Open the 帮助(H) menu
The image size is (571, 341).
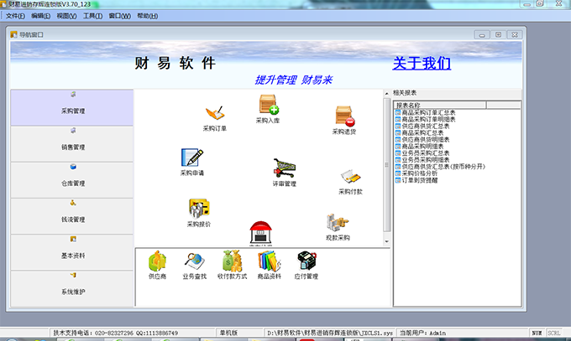tap(148, 16)
